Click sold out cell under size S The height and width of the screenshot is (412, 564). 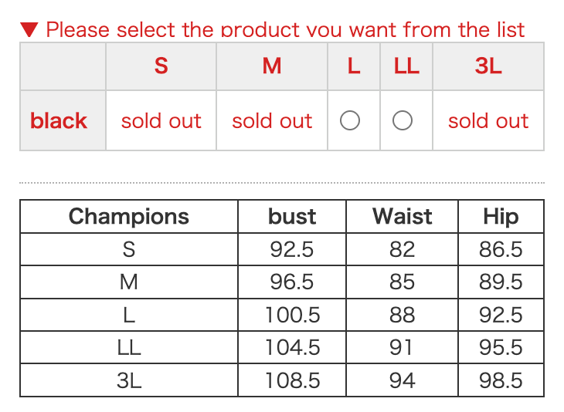click(x=161, y=121)
